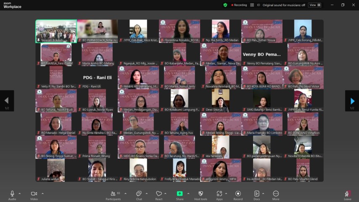Viewport: 359px width, 202px height.
Task: Open the Participants panel
Action: [x=113, y=194]
